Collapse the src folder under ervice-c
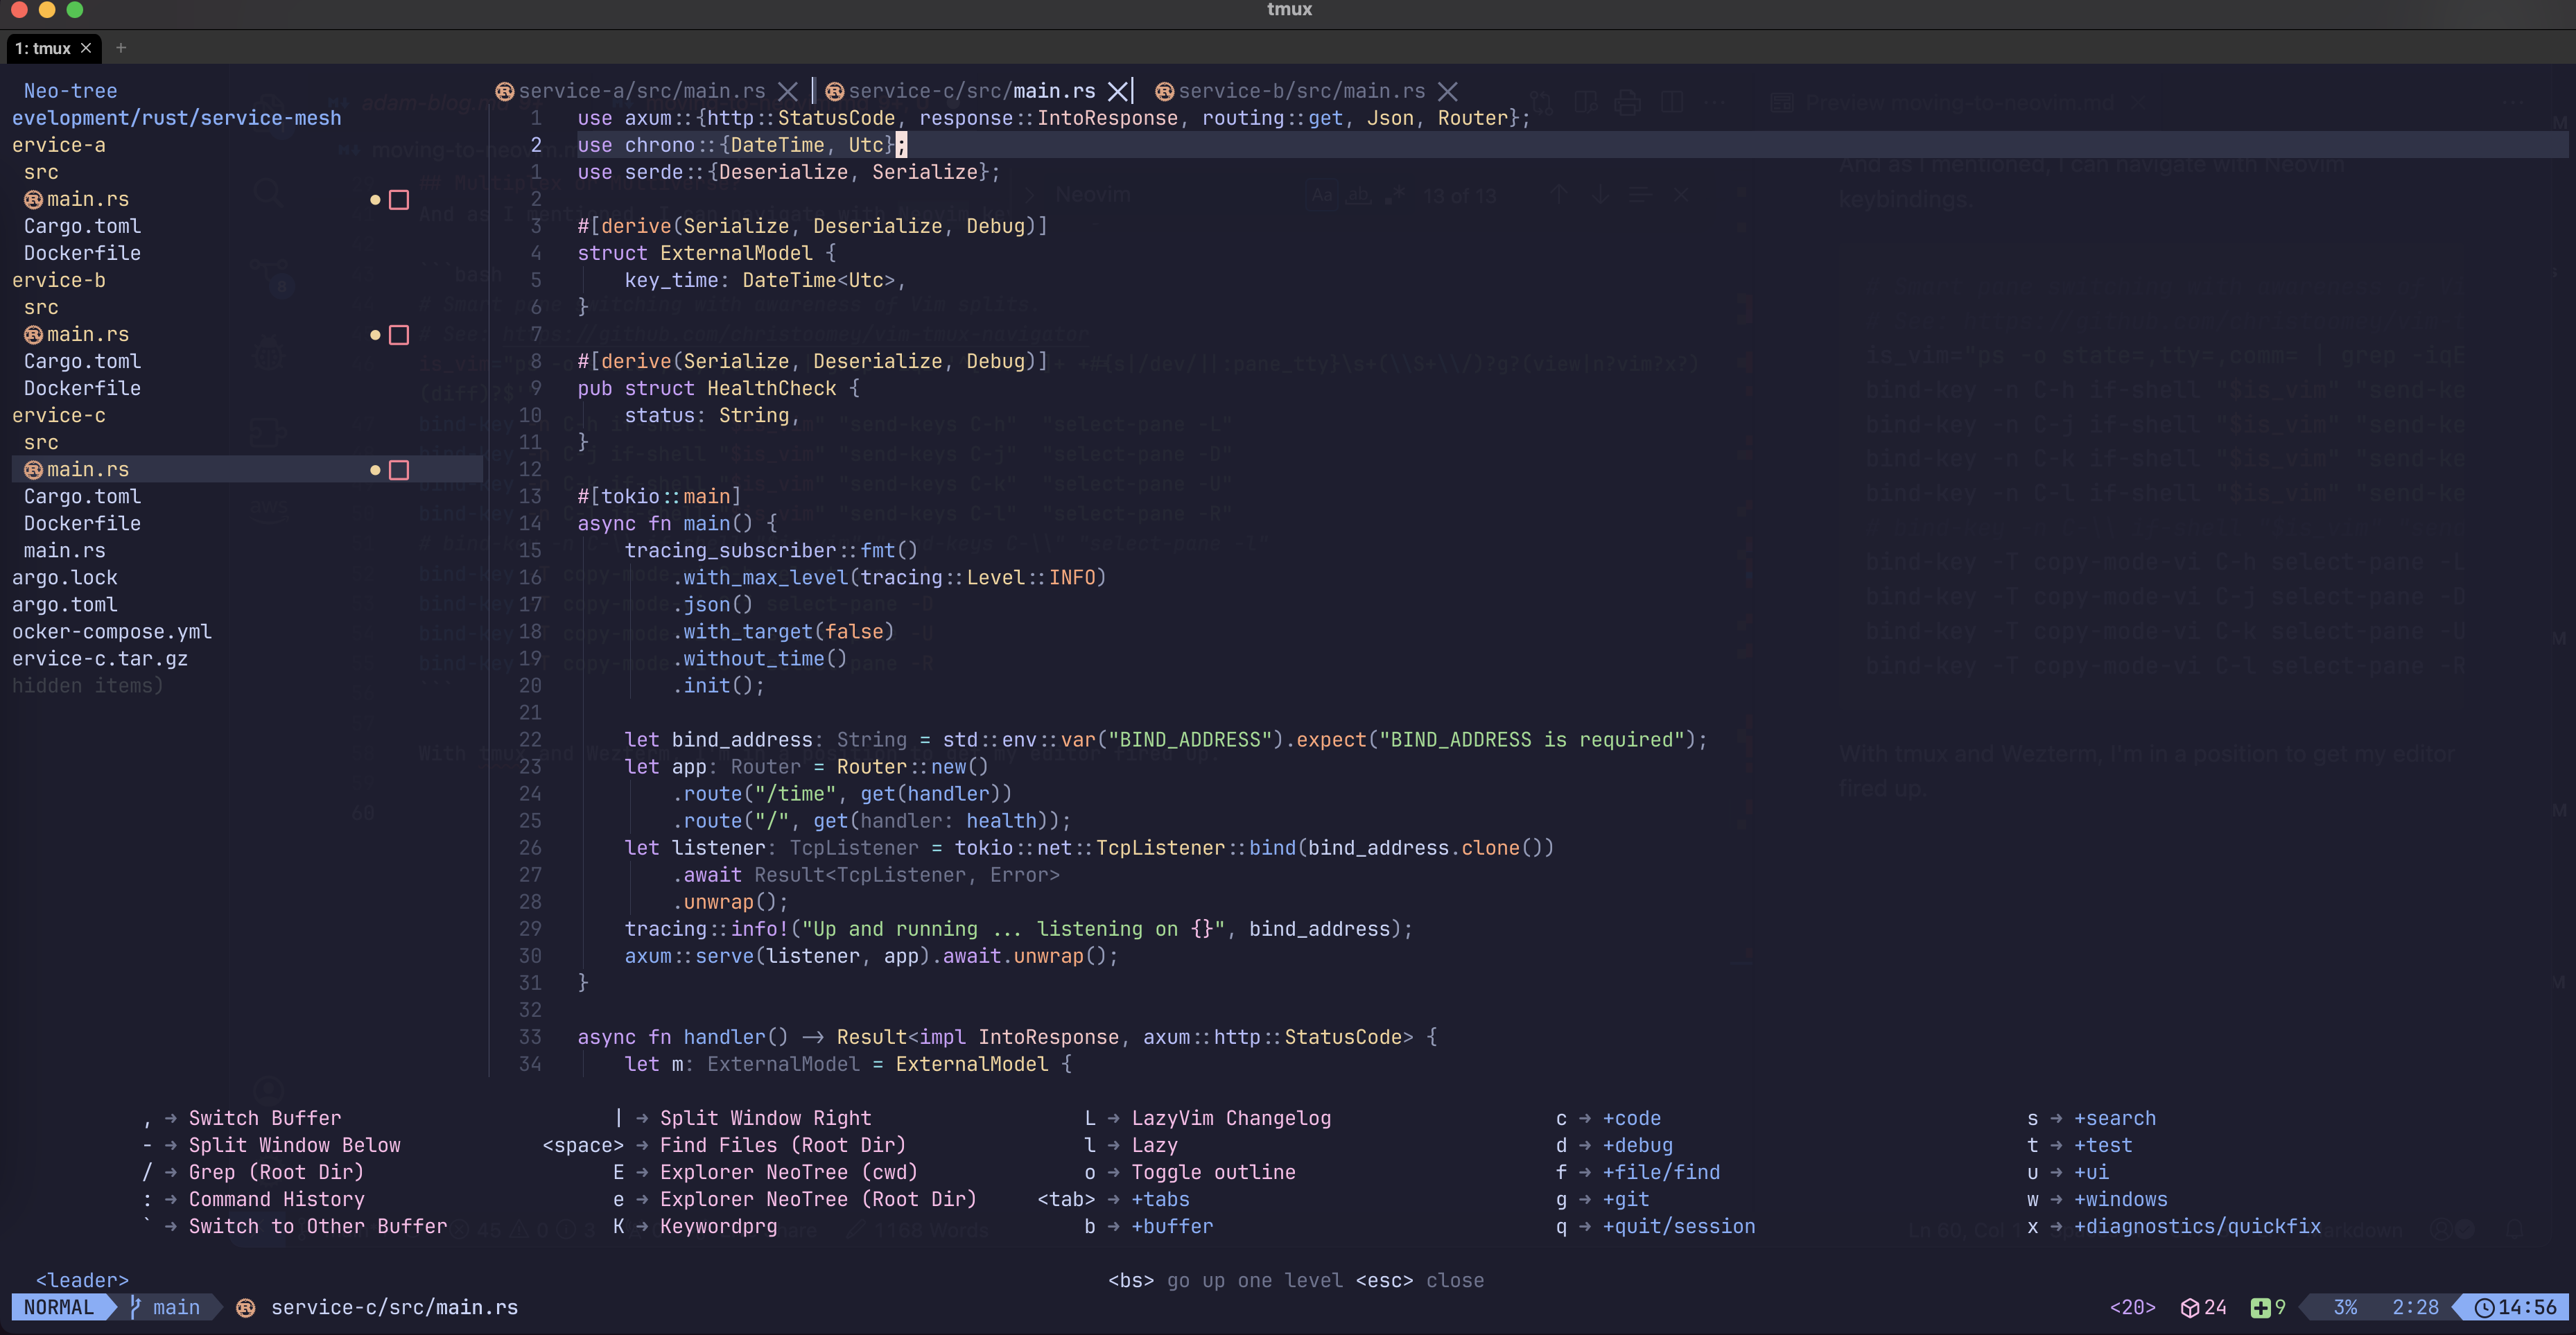2576x1335 pixels. click(41, 442)
